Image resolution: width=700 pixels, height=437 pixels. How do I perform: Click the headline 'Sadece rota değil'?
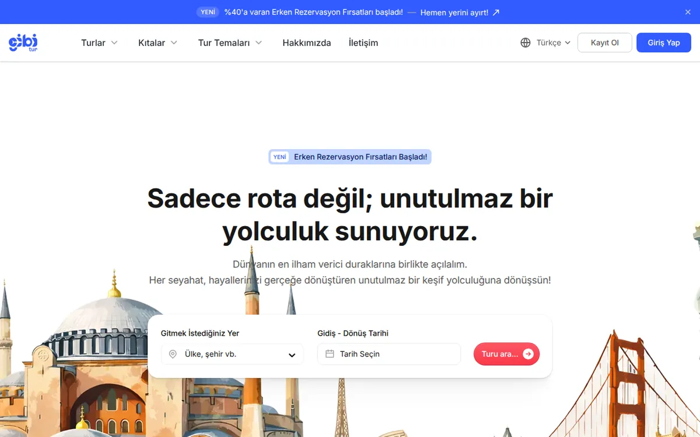(x=260, y=198)
